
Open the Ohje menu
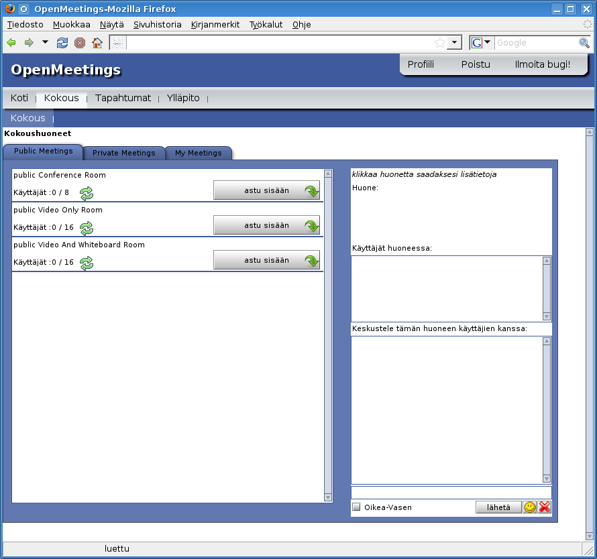(302, 24)
